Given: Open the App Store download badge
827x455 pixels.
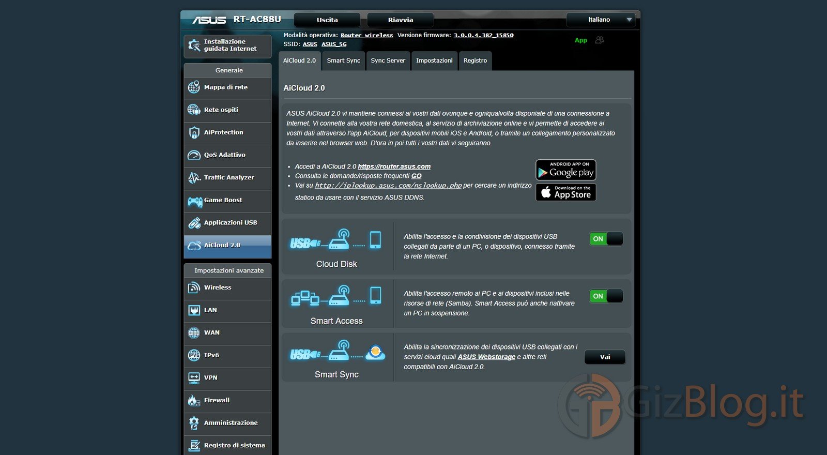Looking at the screenshot, I should (x=566, y=192).
